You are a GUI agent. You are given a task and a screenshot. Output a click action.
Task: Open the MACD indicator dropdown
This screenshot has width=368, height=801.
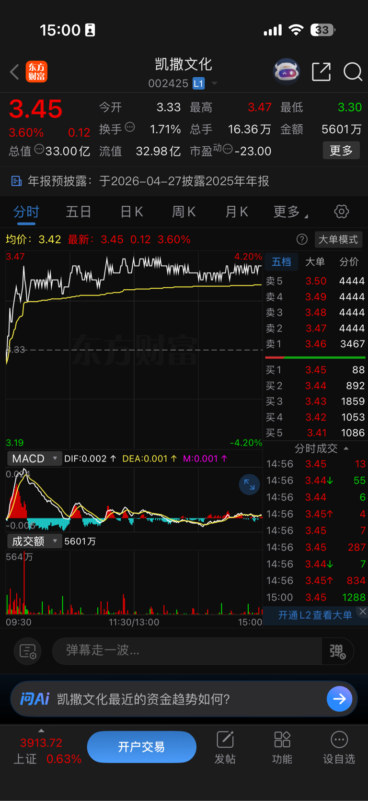pos(34,459)
